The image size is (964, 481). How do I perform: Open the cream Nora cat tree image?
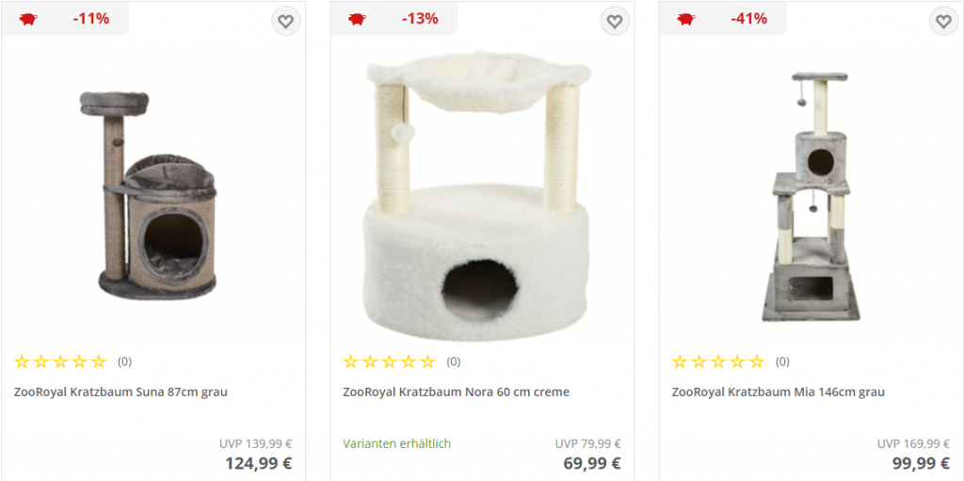(x=479, y=195)
